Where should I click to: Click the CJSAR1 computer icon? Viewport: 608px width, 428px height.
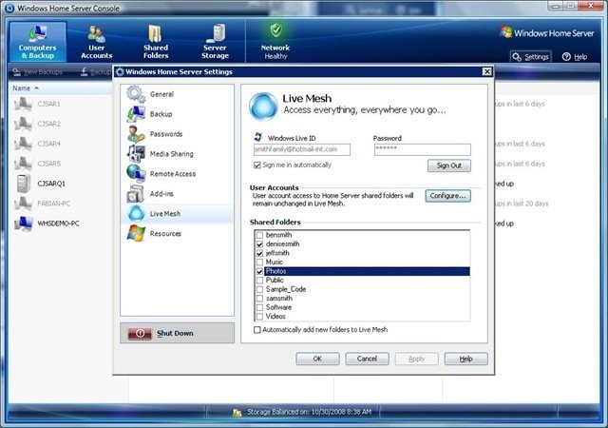pos(23,104)
